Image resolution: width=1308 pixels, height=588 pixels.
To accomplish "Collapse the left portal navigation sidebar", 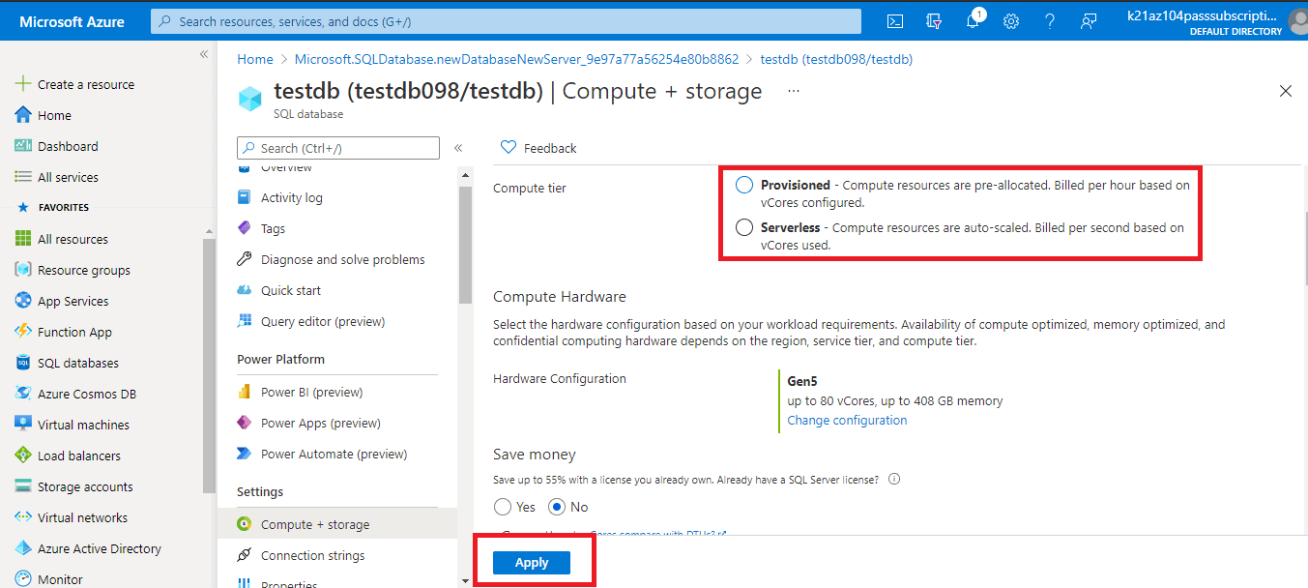I will [x=204, y=54].
